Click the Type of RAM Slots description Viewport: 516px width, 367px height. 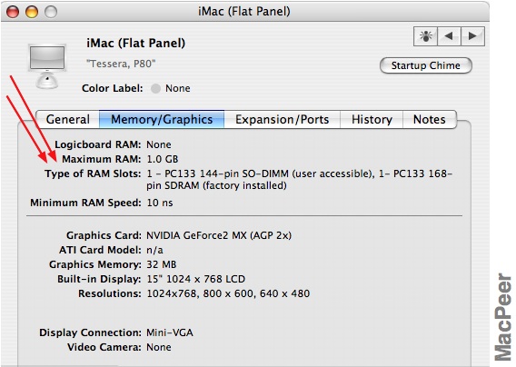point(300,179)
